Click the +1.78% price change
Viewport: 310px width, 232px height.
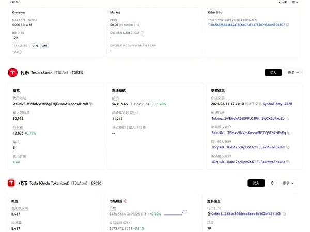[160, 104]
